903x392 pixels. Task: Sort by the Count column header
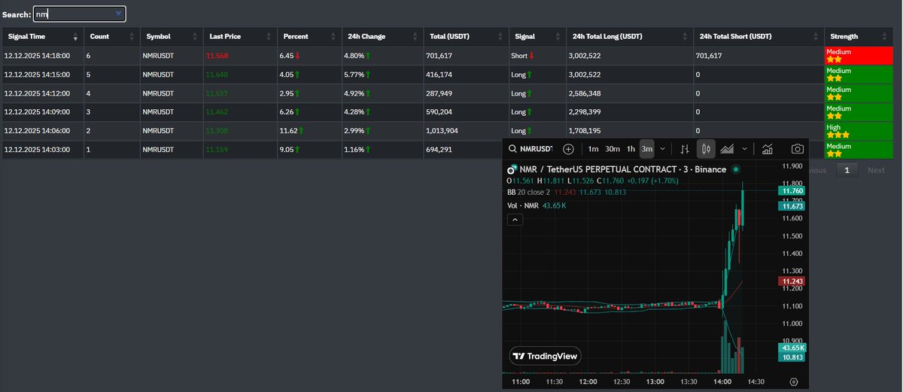point(111,37)
